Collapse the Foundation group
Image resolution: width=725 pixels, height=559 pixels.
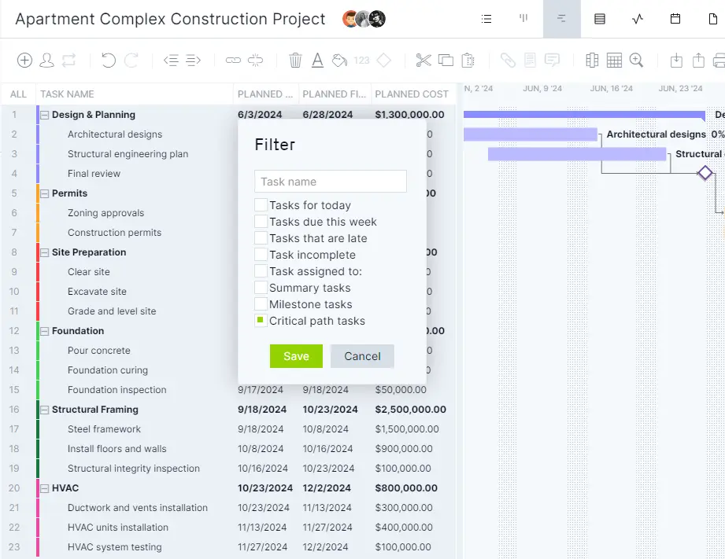click(44, 331)
